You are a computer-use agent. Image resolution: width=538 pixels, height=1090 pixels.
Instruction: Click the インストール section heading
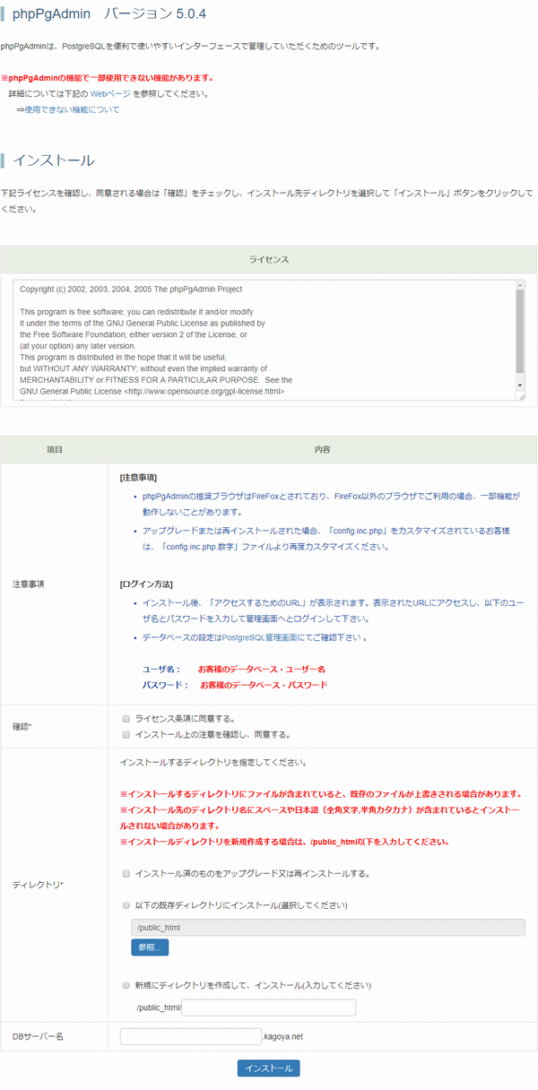[53, 160]
